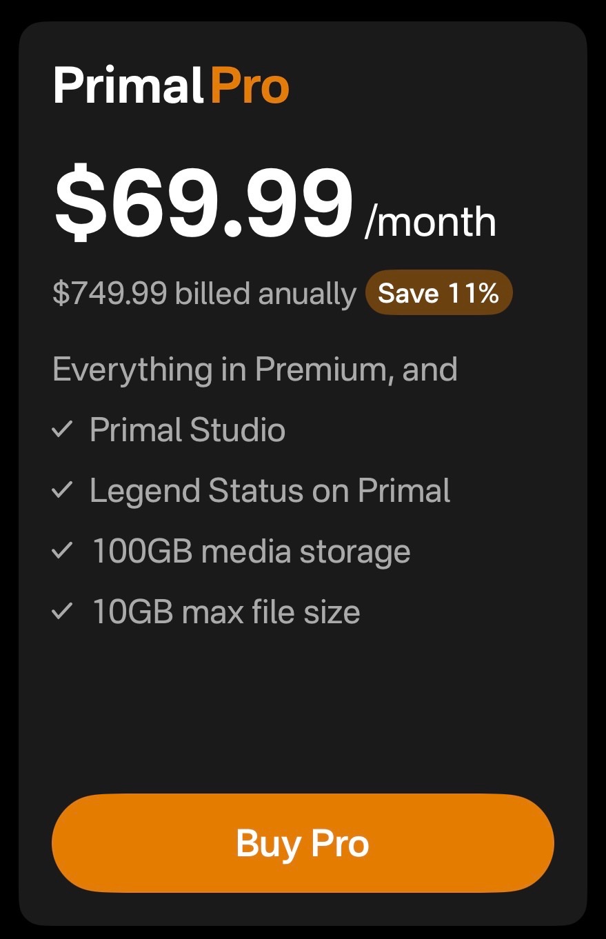Tap the 10GB max file size text

pyautogui.click(x=226, y=612)
